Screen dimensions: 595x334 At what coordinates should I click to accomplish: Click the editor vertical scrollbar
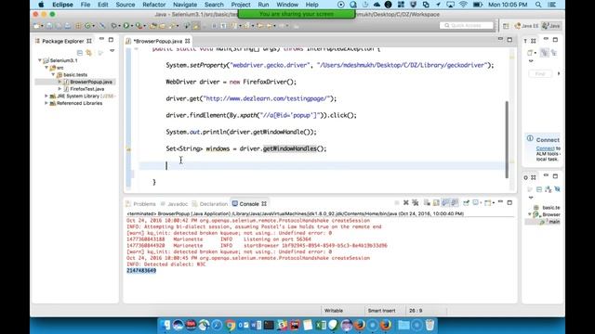(507, 139)
